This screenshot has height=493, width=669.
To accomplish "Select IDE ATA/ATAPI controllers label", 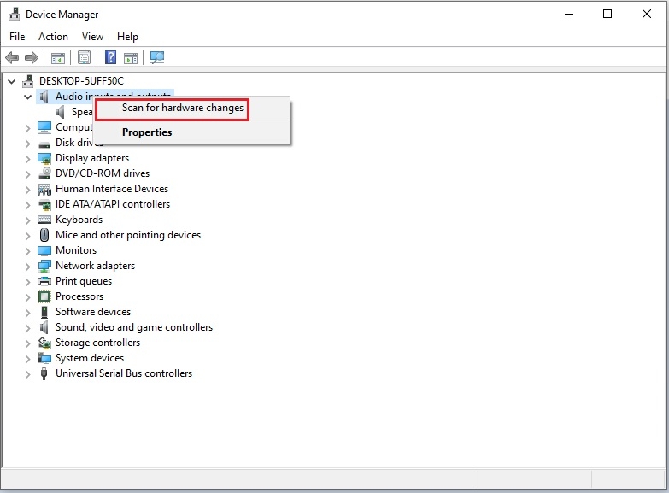I will [x=113, y=204].
